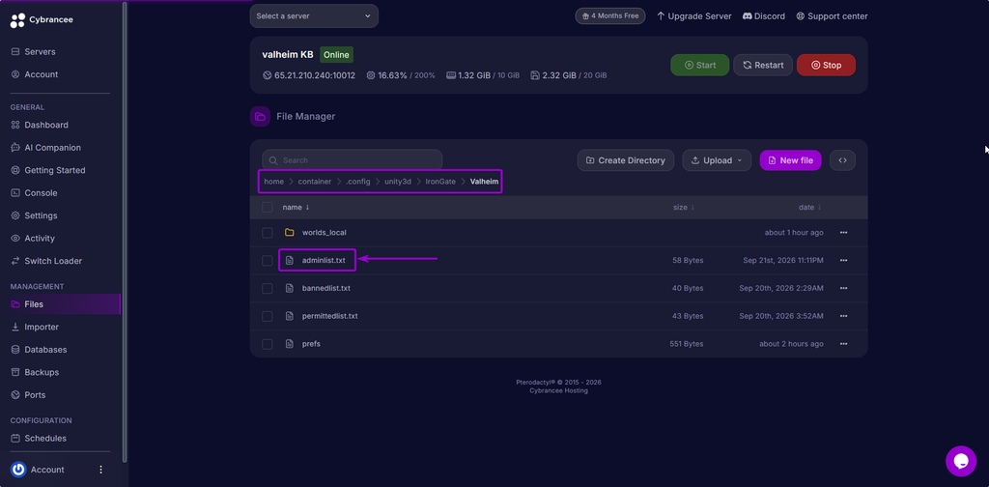Screen dimensions: 989x487
Task: Click the file Search field
Action: tap(352, 160)
